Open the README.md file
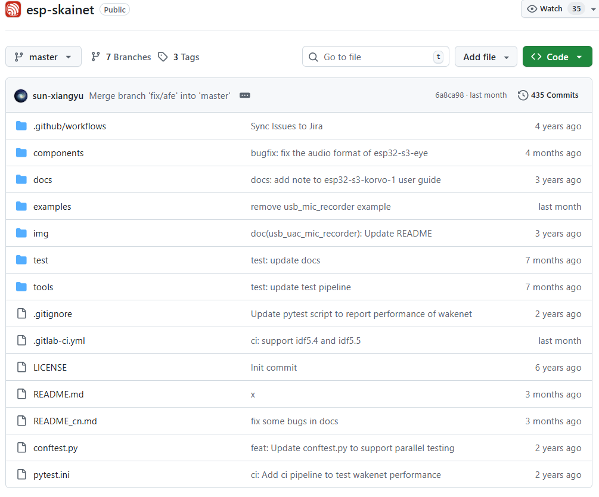Screen dimensions: 599x497 pos(58,395)
